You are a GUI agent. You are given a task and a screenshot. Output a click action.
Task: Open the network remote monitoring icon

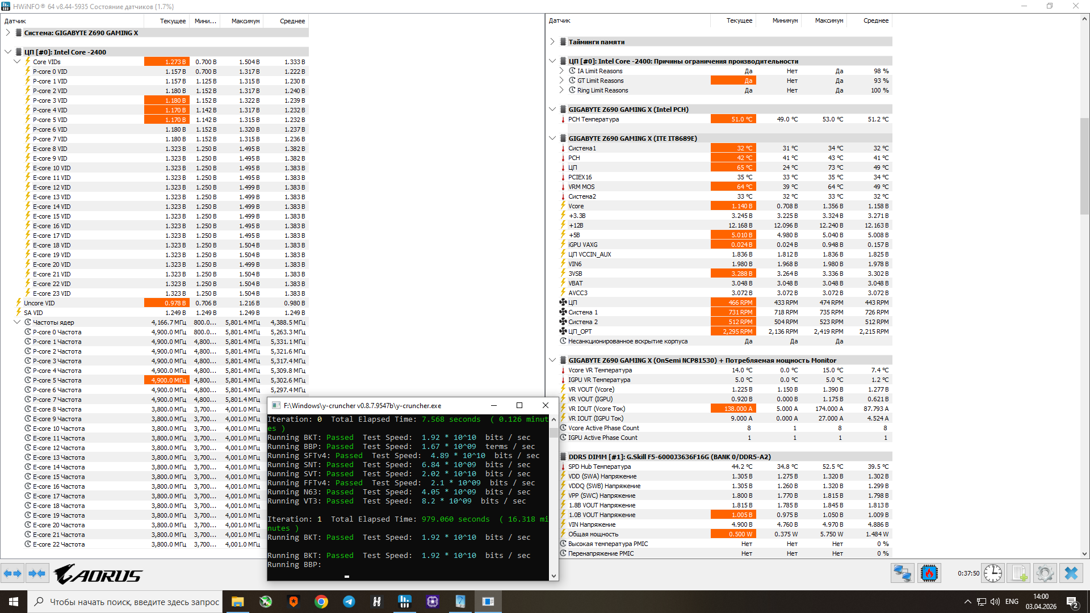pos(902,574)
